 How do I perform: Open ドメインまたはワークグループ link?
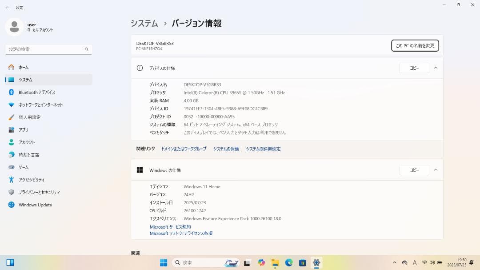coord(184,149)
